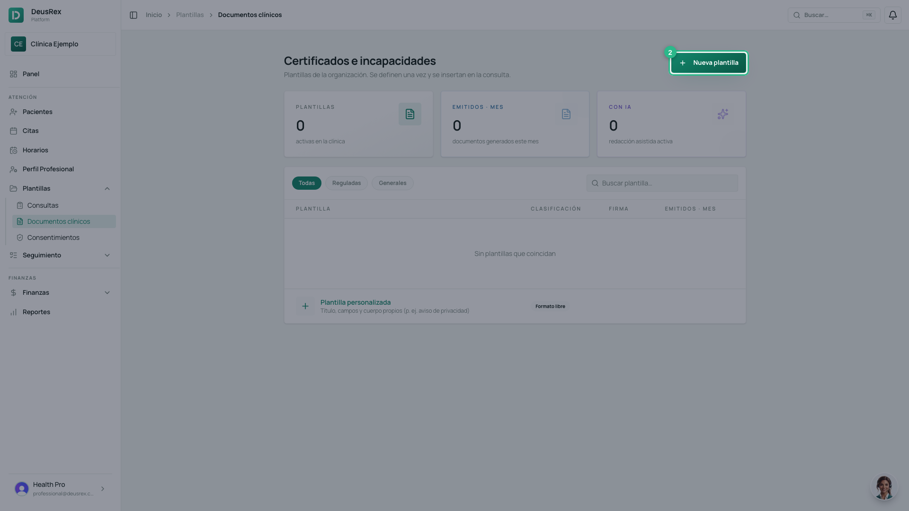Viewport: 909px width, 511px height.
Task: Select the Reguladas filter tab
Action: click(347, 183)
